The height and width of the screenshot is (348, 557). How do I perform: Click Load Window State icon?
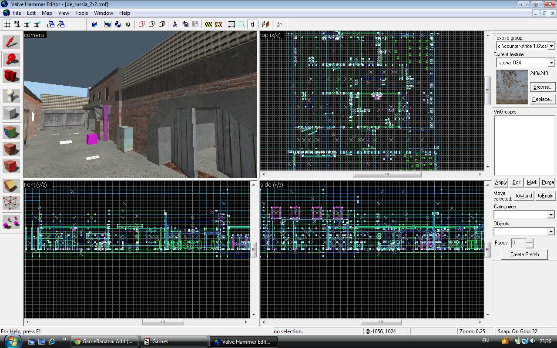point(51,24)
